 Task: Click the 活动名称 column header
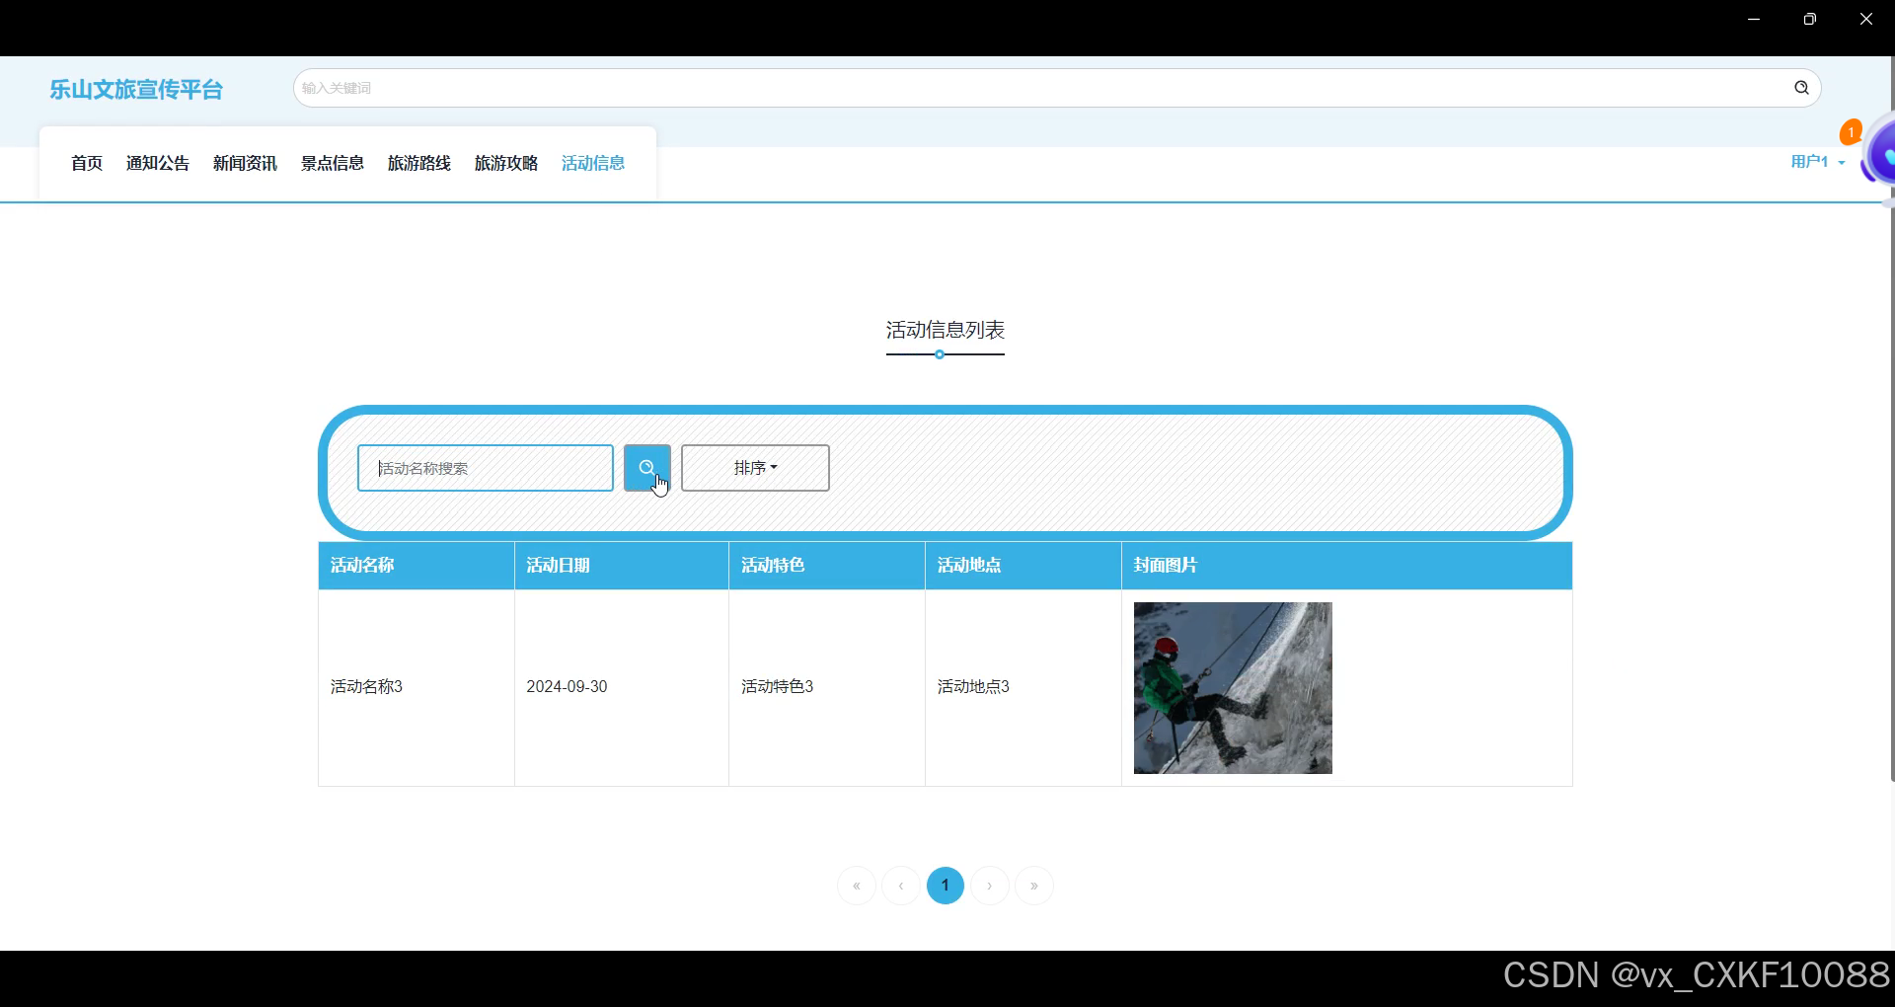[x=417, y=566]
